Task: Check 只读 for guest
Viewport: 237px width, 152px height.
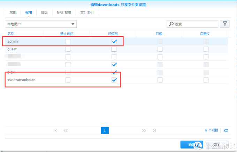Action: [160, 49]
